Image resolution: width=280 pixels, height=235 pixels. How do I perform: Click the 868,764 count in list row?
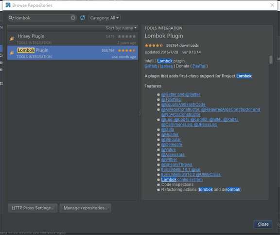[108, 51]
